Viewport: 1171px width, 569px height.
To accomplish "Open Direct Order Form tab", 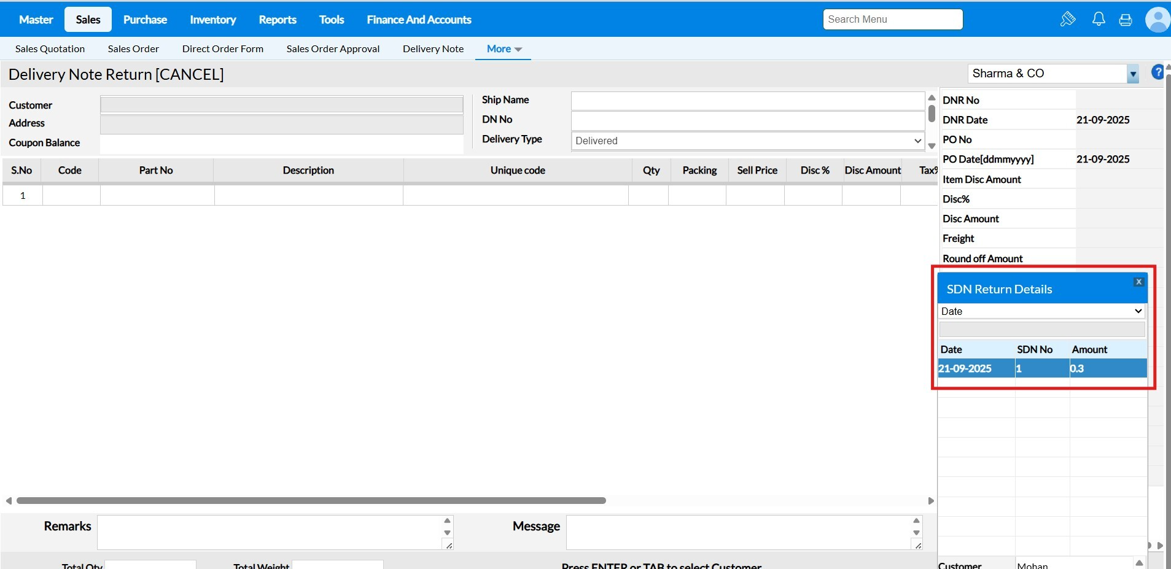I will tap(223, 49).
